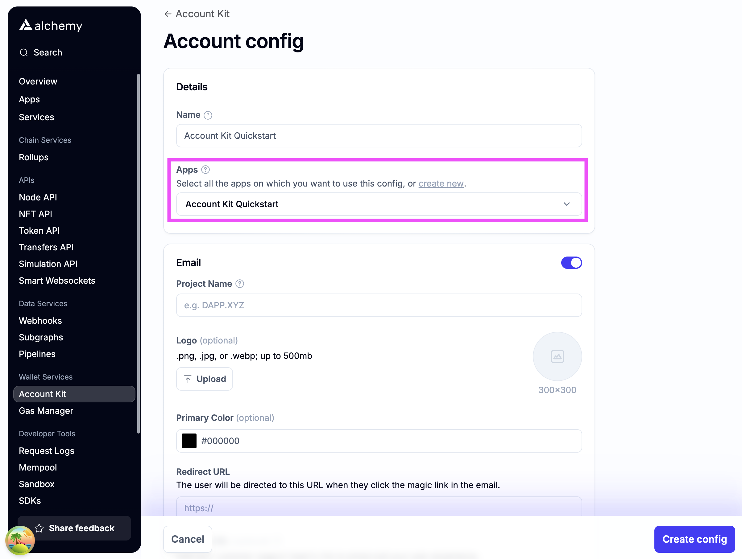This screenshot has width=742, height=559.
Task: Click the Apps sidebar menu item
Action: click(x=29, y=99)
